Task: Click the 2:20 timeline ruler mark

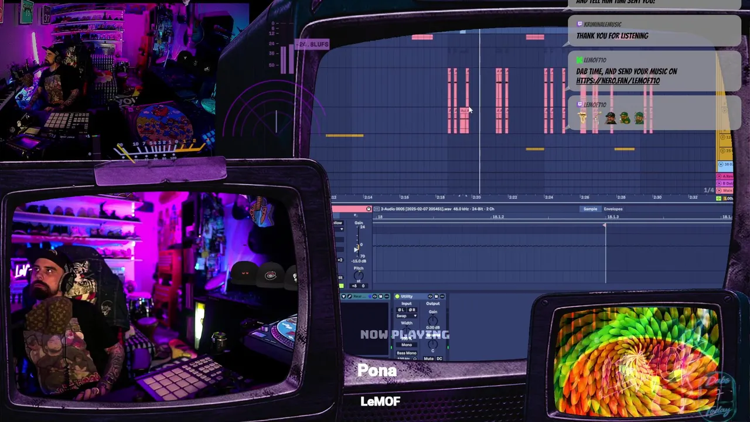Action: [476, 198]
